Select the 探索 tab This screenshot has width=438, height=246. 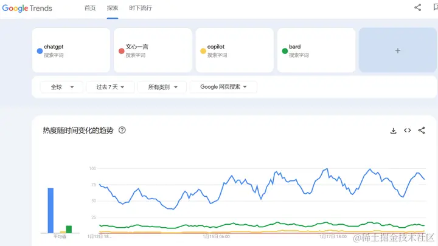pyautogui.click(x=113, y=8)
